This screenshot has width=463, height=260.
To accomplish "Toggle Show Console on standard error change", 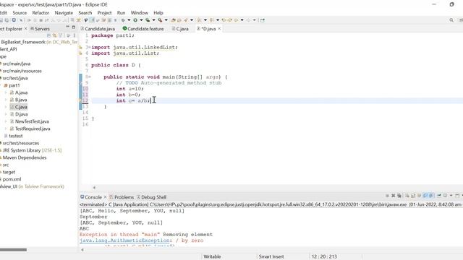I will tap(431, 196).
